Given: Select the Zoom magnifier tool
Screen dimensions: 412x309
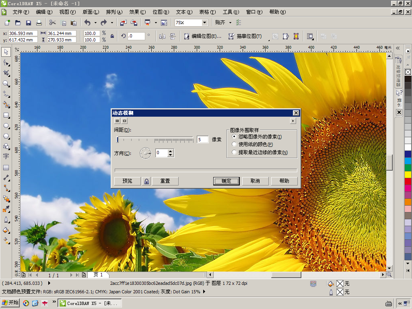Looking at the screenshot, I should tap(6, 83).
